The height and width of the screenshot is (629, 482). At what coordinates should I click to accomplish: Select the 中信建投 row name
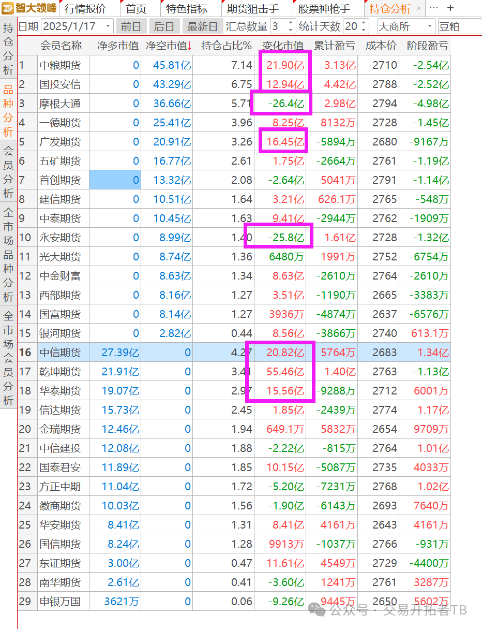pos(60,448)
